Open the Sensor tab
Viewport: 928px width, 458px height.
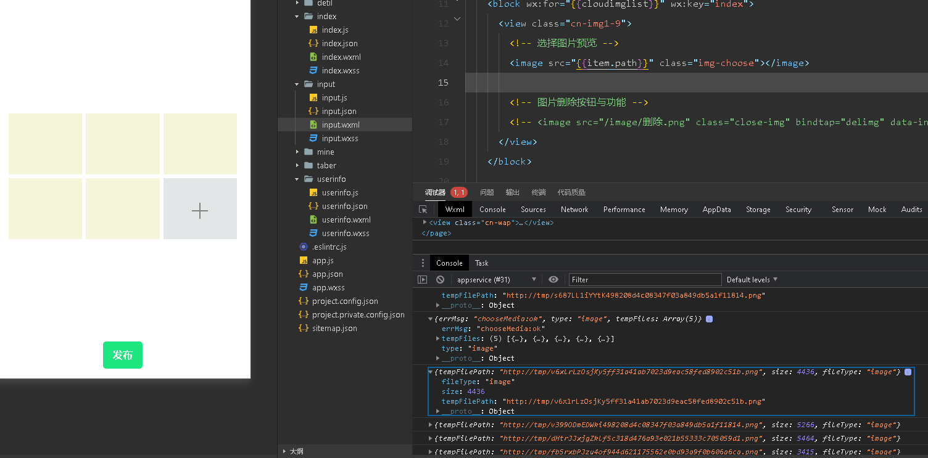(x=842, y=210)
